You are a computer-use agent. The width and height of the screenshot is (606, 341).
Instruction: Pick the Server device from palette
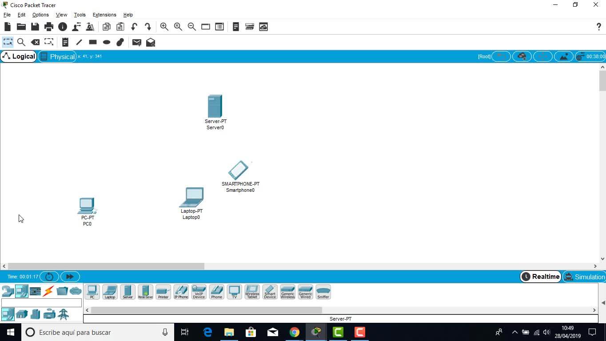tap(128, 292)
